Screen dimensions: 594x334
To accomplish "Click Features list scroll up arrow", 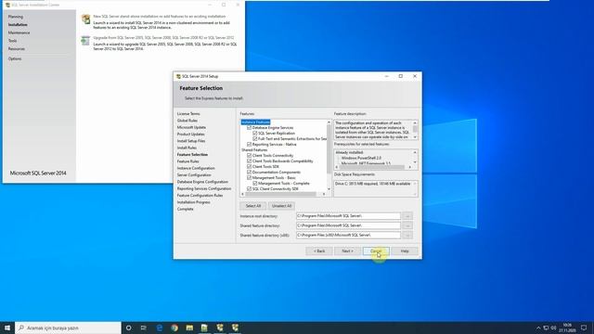I will click(x=329, y=122).
